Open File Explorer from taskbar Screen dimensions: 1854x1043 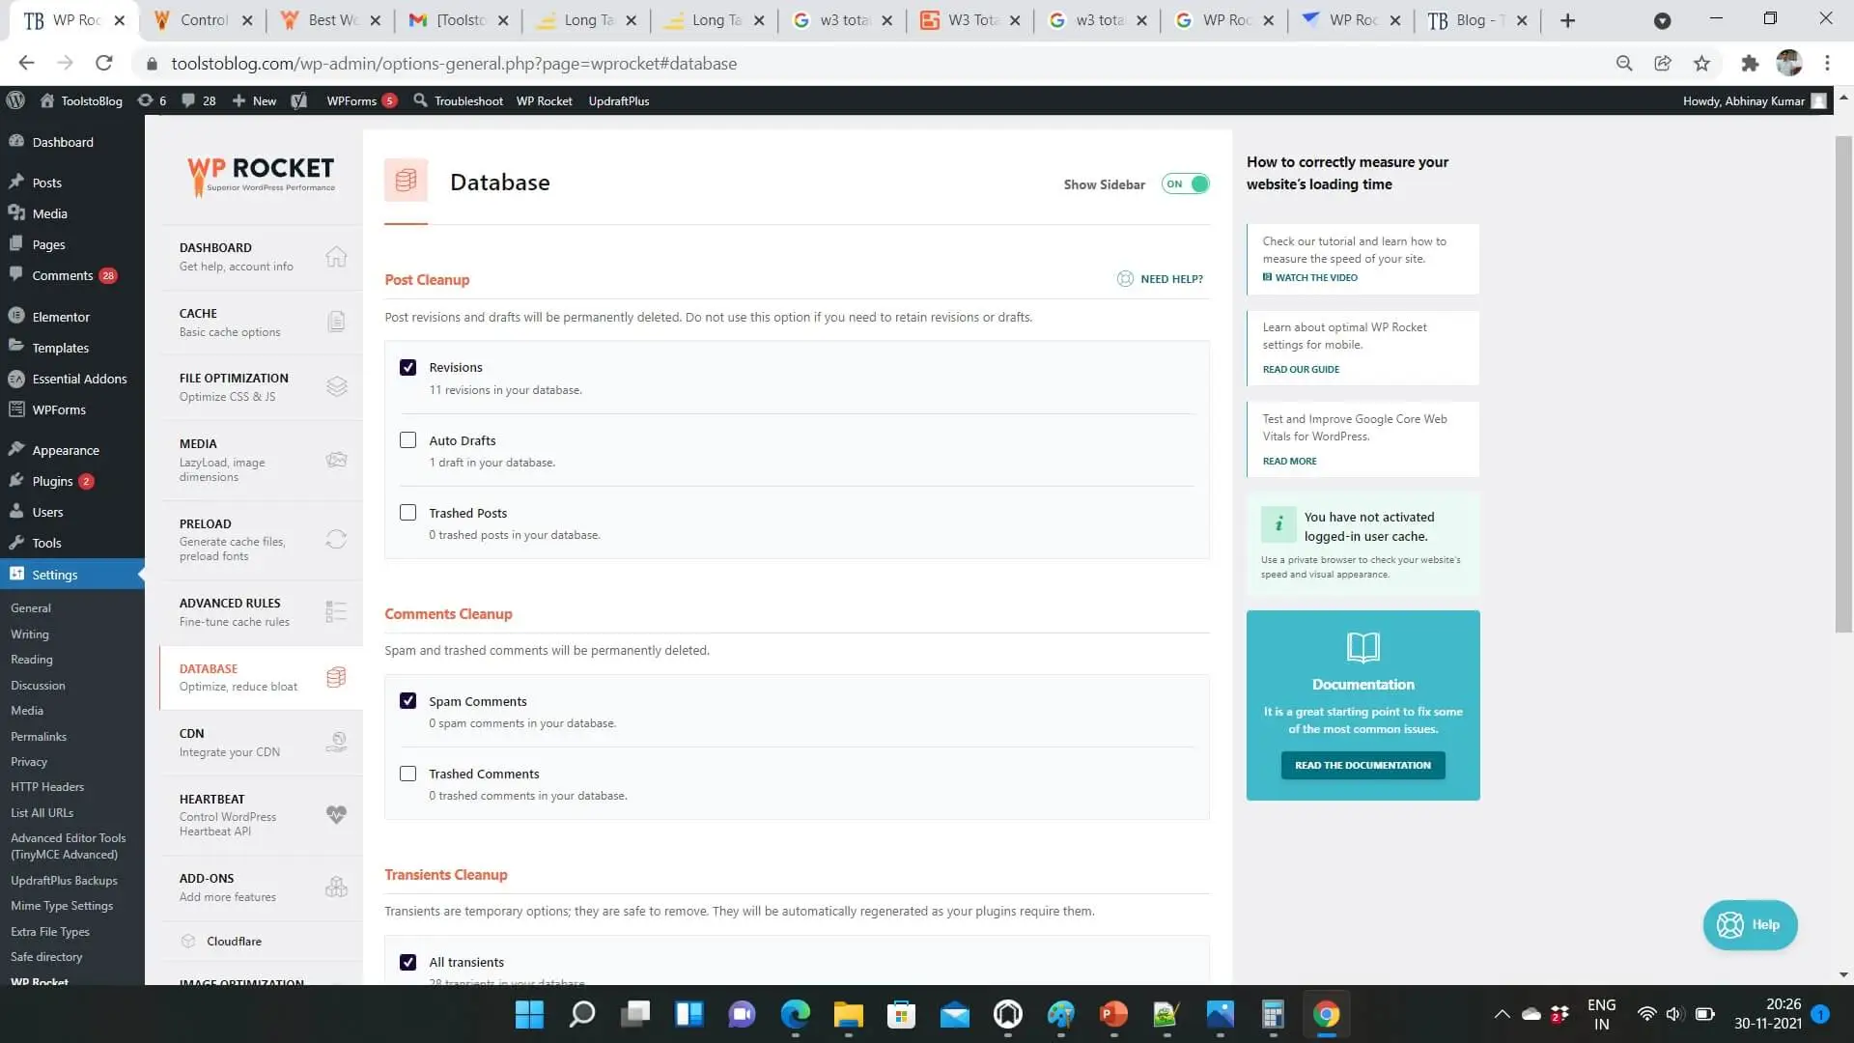[x=849, y=1014]
